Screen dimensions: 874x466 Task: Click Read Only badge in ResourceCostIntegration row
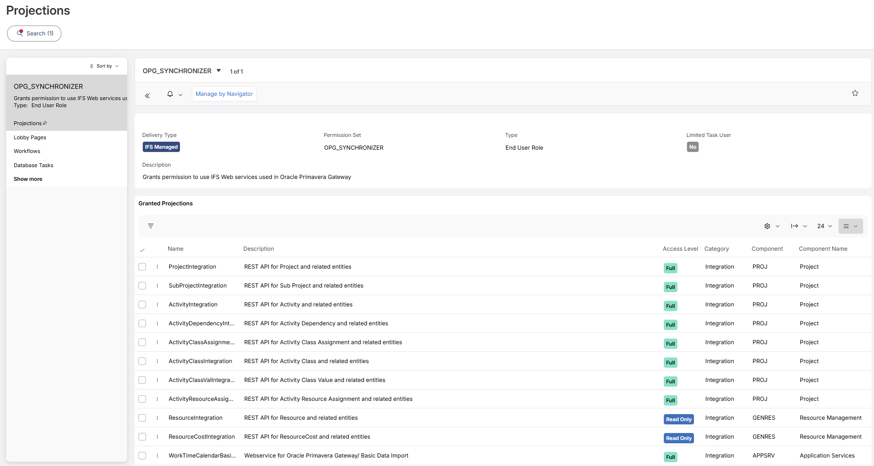tap(679, 438)
